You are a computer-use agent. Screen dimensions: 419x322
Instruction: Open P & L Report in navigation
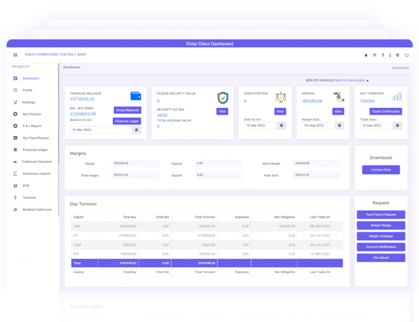point(32,126)
